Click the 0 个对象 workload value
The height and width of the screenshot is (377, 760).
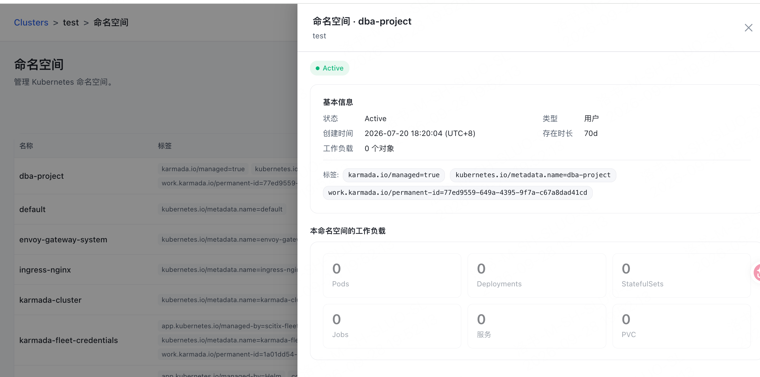pyautogui.click(x=379, y=149)
